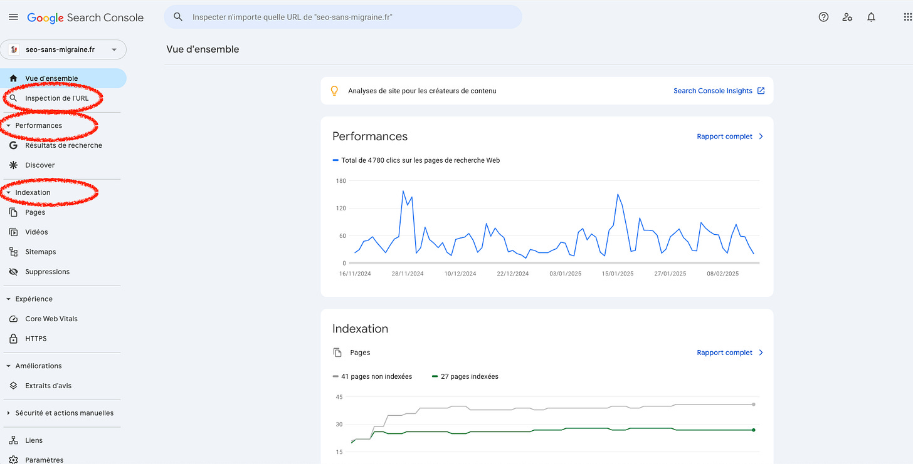This screenshot has height=464, width=913.
Task: Click the '27 pages indexées' legend
Action: pos(465,376)
